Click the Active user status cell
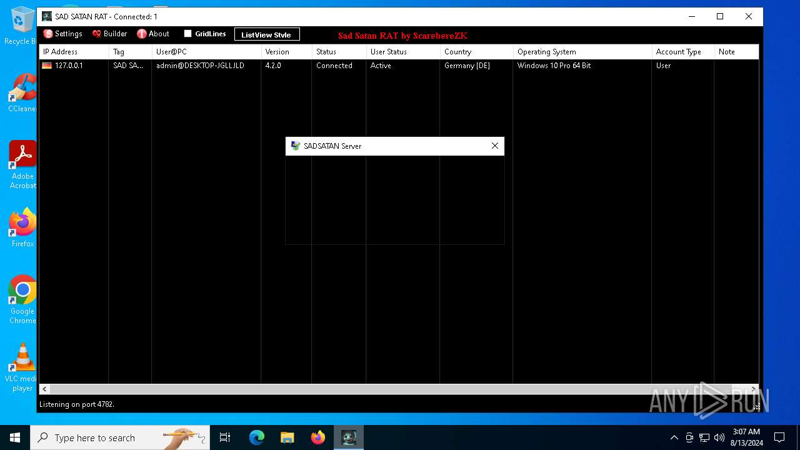The height and width of the screenshot is (450, 800). tap(381, 66)
